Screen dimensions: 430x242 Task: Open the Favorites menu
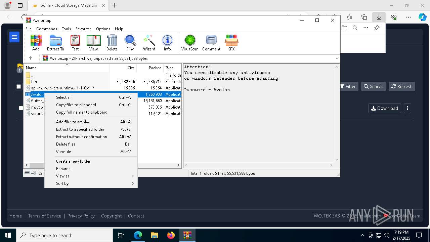[x=83, y=29]
